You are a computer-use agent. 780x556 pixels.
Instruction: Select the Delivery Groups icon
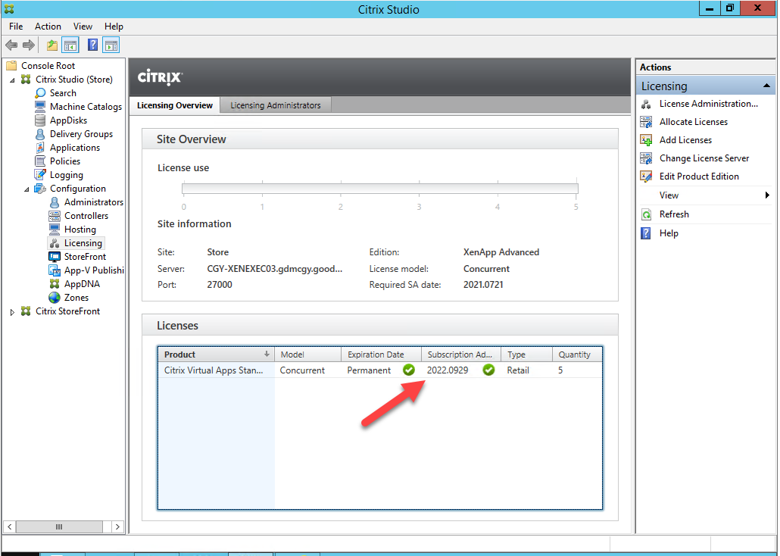click(x=40, y=134)
